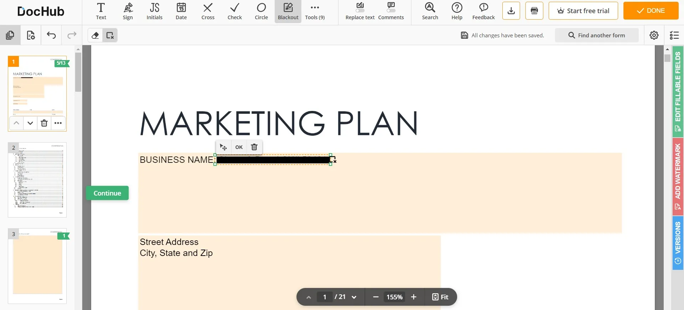
Task: Click the green Continue button
Action: (x=107, y=193)
